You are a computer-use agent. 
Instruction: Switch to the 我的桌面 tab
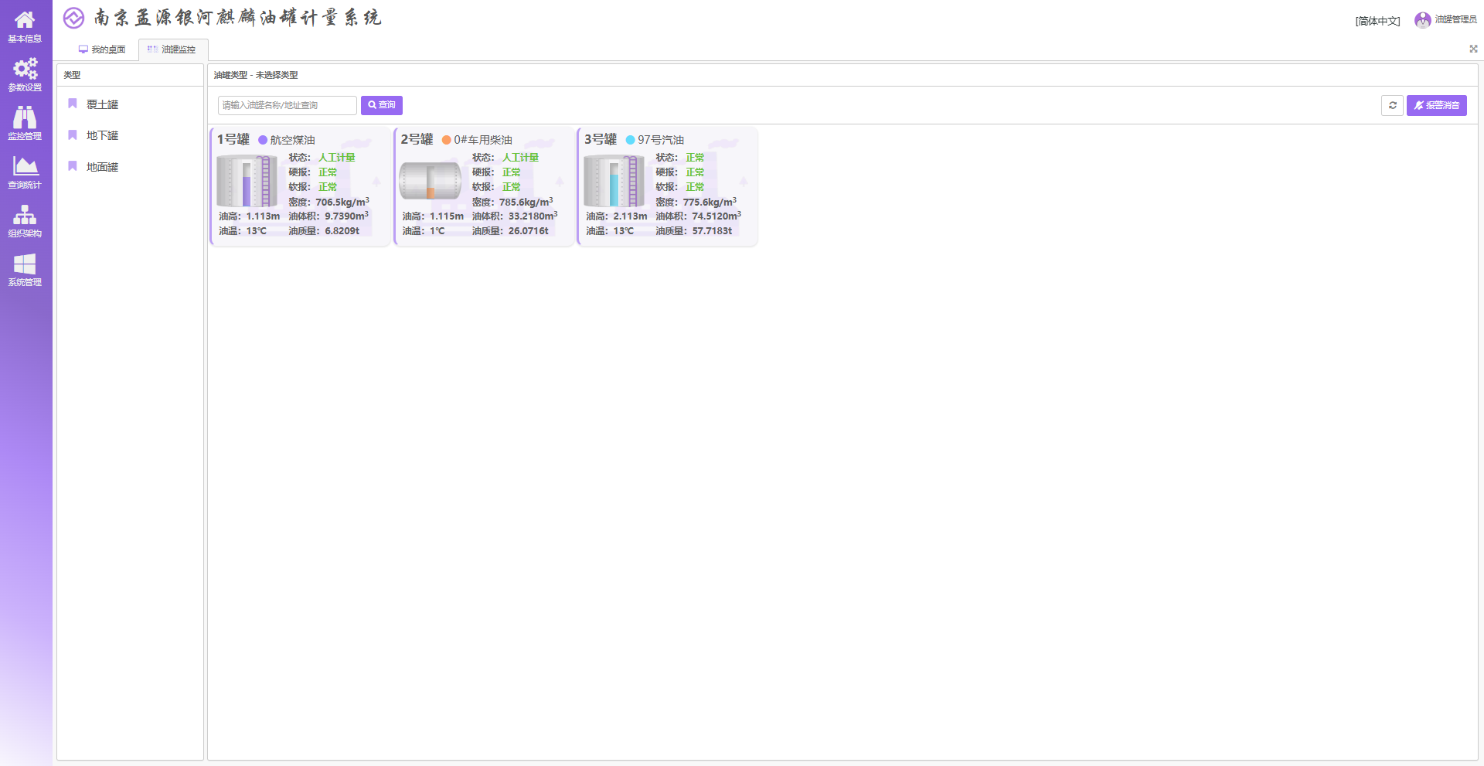coord(102,49)
